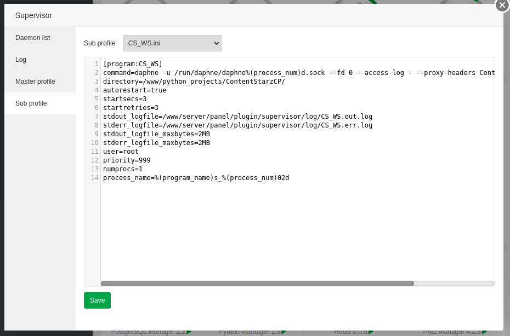Save the sub profile configuration
Image resolution: width=510 pixels, height=336 pixels.
(97, 300)
